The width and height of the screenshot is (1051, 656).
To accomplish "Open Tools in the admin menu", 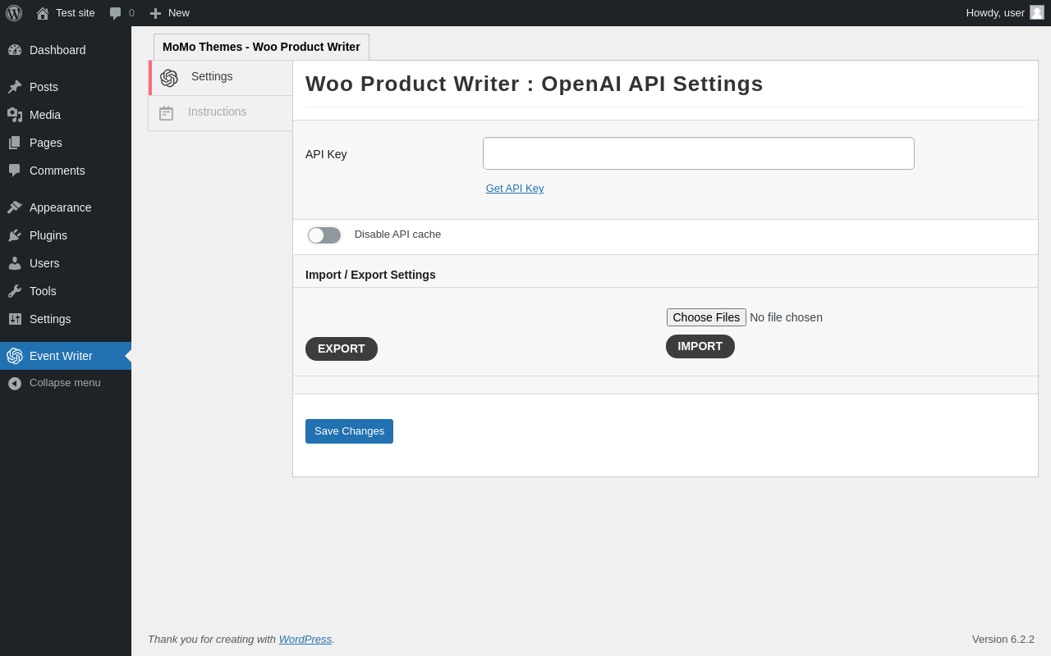I will click(x=66, y=291).
